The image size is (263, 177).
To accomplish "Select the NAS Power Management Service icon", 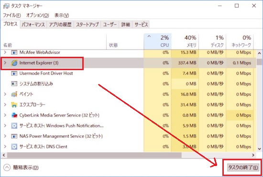I will [x=14, y=136].
